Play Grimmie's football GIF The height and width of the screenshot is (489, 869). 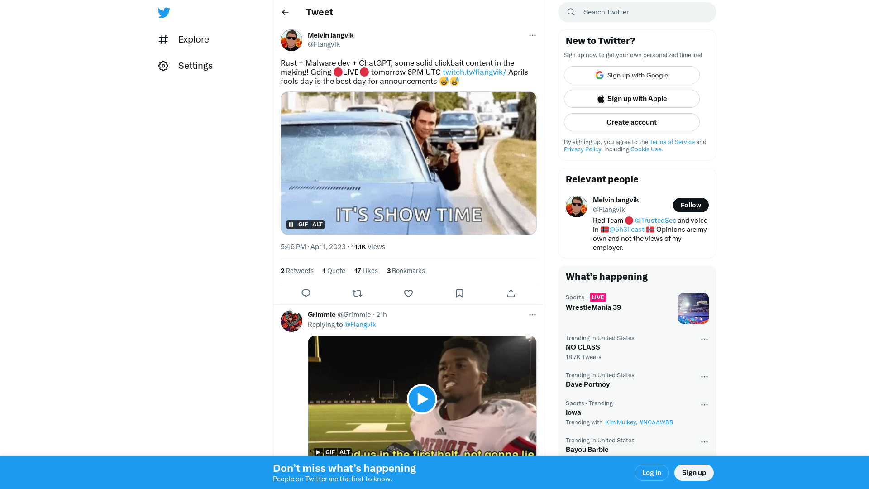pos(422,399)
